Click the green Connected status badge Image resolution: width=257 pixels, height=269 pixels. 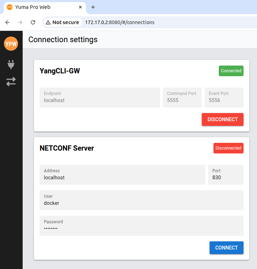pyautogui.click(x=231, y=71)
